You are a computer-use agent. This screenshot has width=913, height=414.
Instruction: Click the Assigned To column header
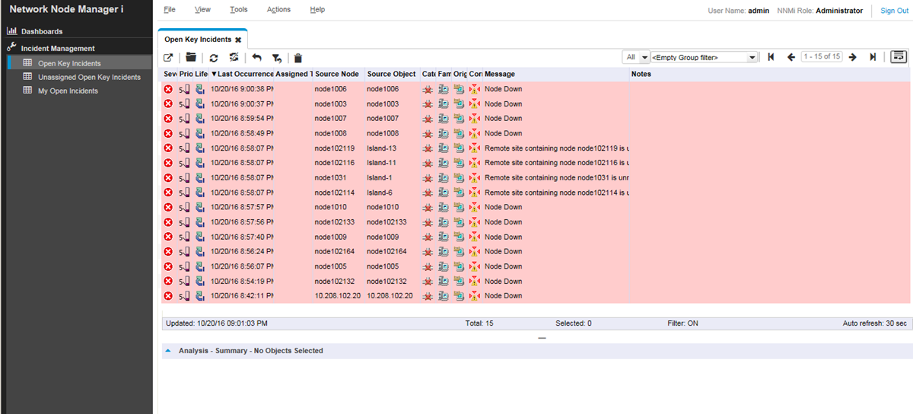click(x=294, y=74)
